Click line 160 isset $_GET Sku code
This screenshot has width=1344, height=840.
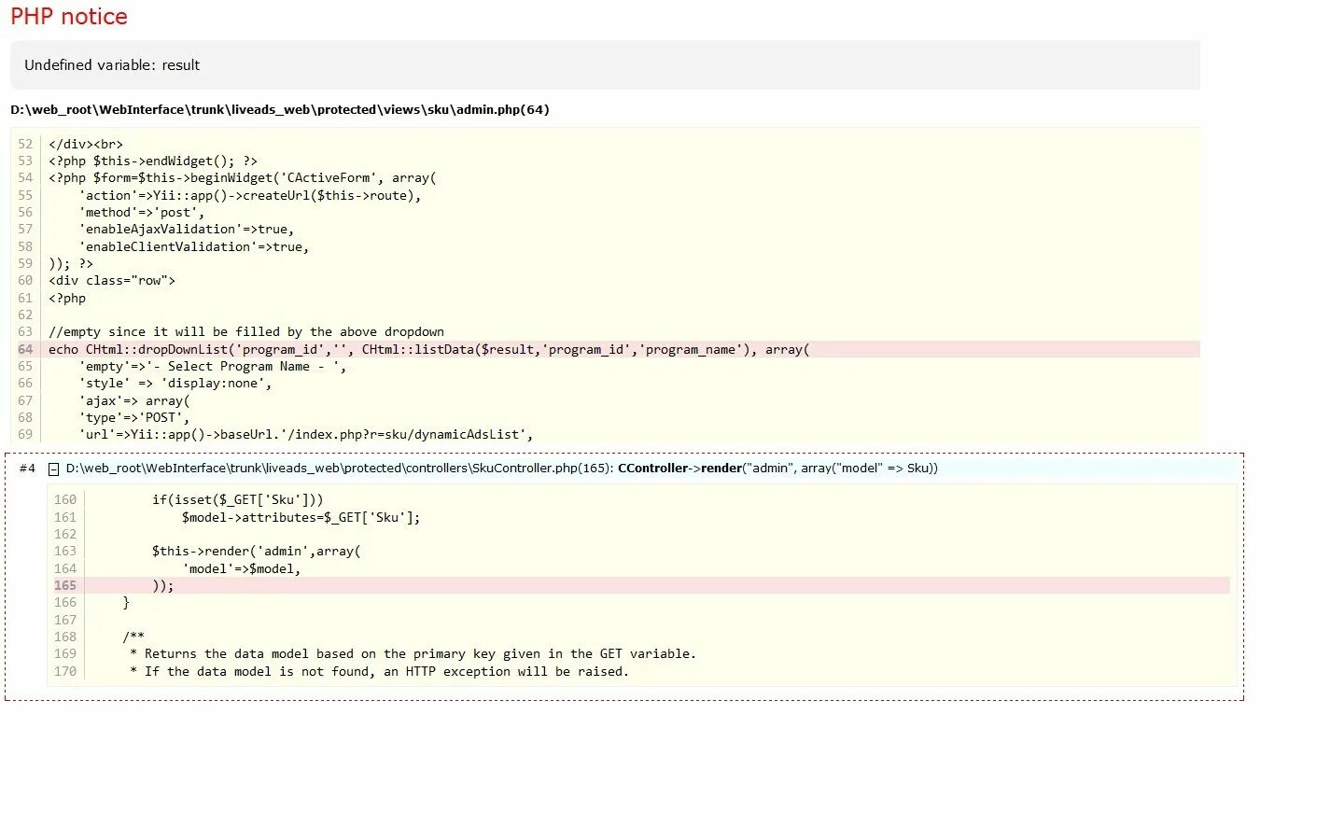click(x=238, y=500)
